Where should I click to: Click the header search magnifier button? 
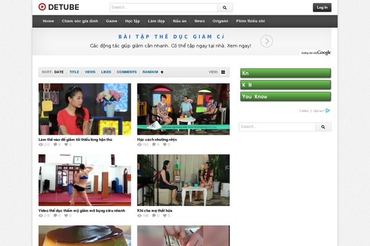click(x=225, y=7)
